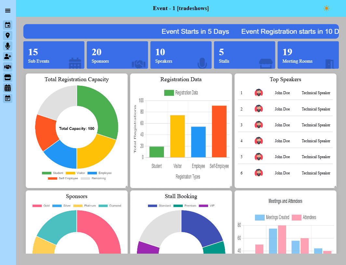This screenshot has width=346, height=265.
Task: Toggle the sun theme switch
Action: point(326,8)
